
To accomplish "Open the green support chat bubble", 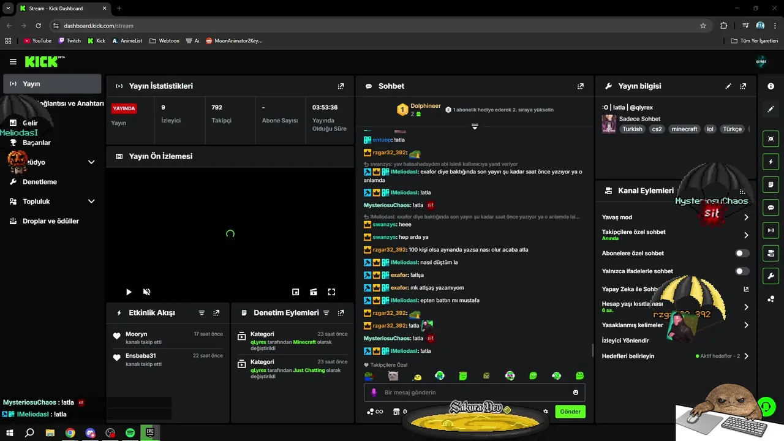I will [766, 406].
